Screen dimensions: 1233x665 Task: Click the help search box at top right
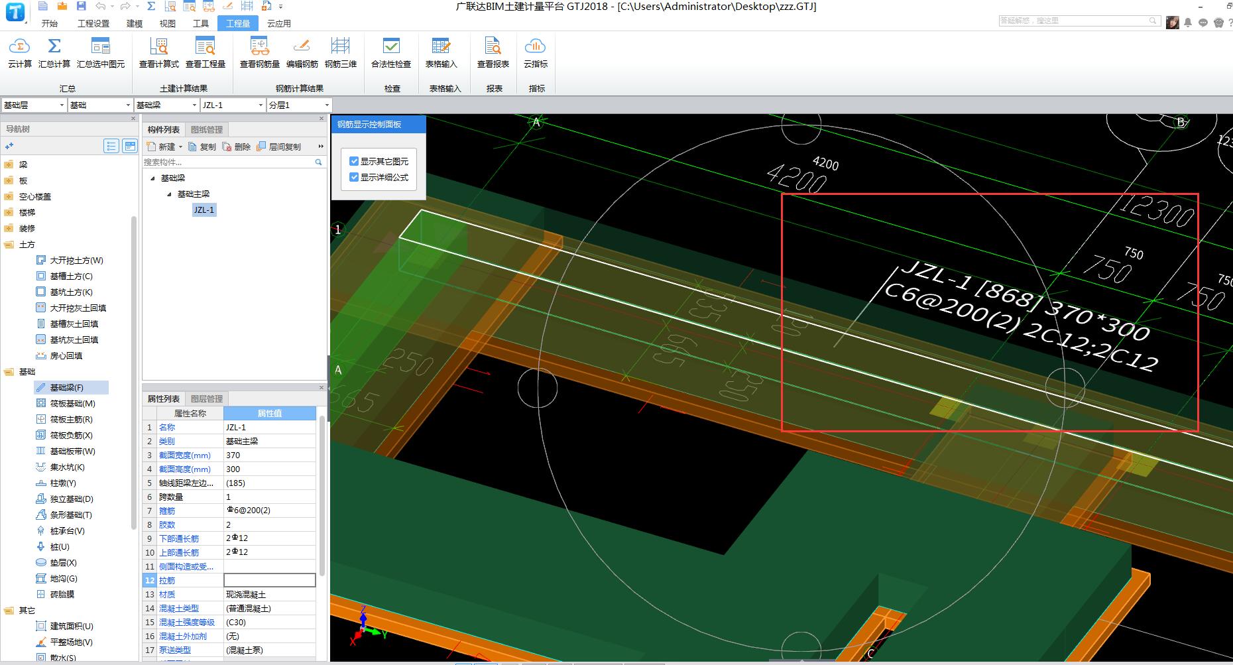1079,21
